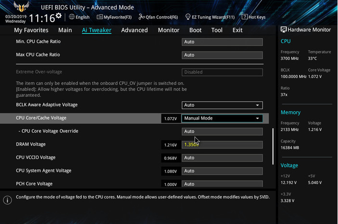Switch to the Advanced tab
Viewport: 338px width, 224px height.
134,30
